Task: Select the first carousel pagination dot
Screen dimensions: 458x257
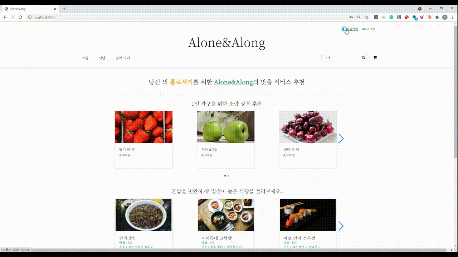Action: point(225,176)
